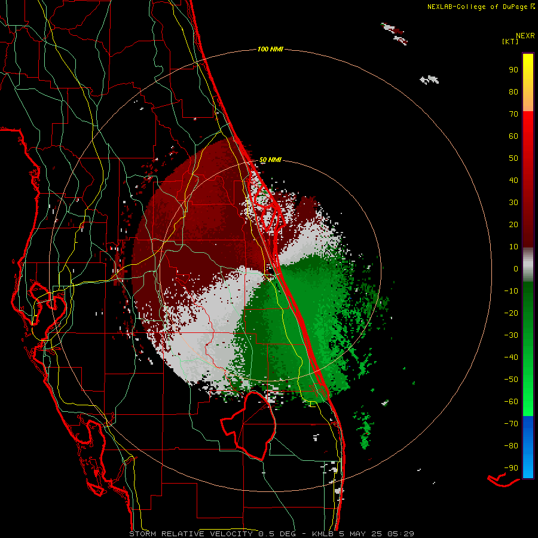Image resolution: width=538 pixels, height=538 pixels.
Task: Click the -30 value on the velocity scale
Action: click(x=511, y=335)
